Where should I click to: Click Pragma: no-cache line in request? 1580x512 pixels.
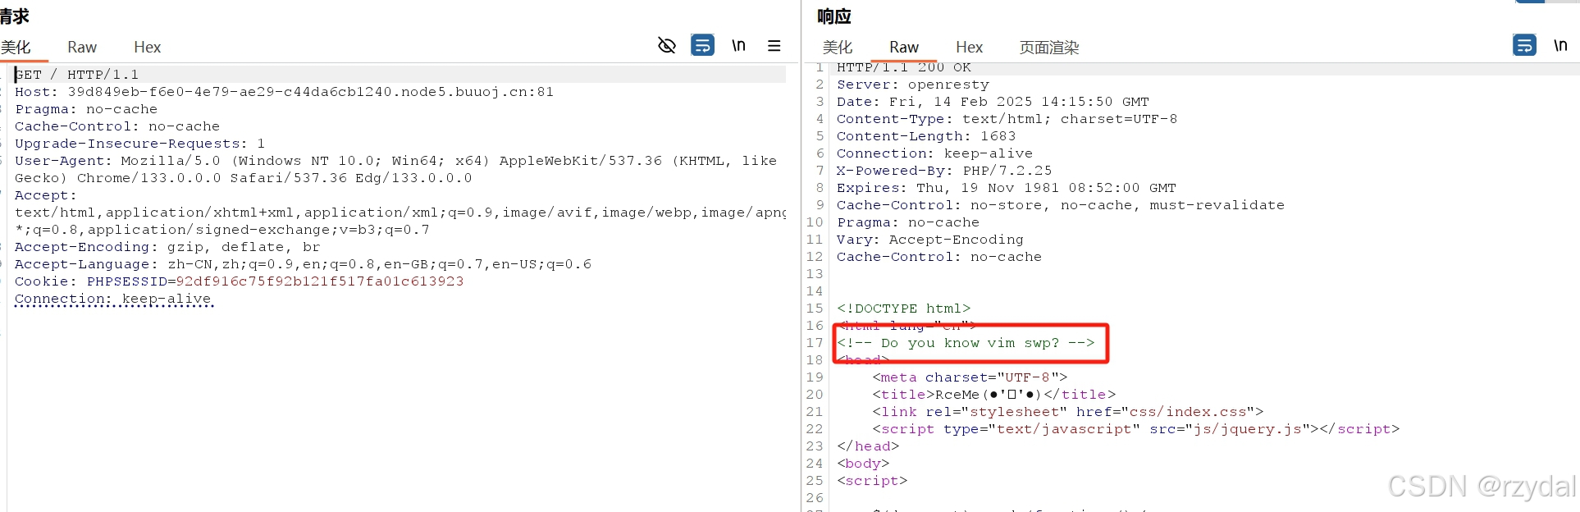click(x=86, y=109)
